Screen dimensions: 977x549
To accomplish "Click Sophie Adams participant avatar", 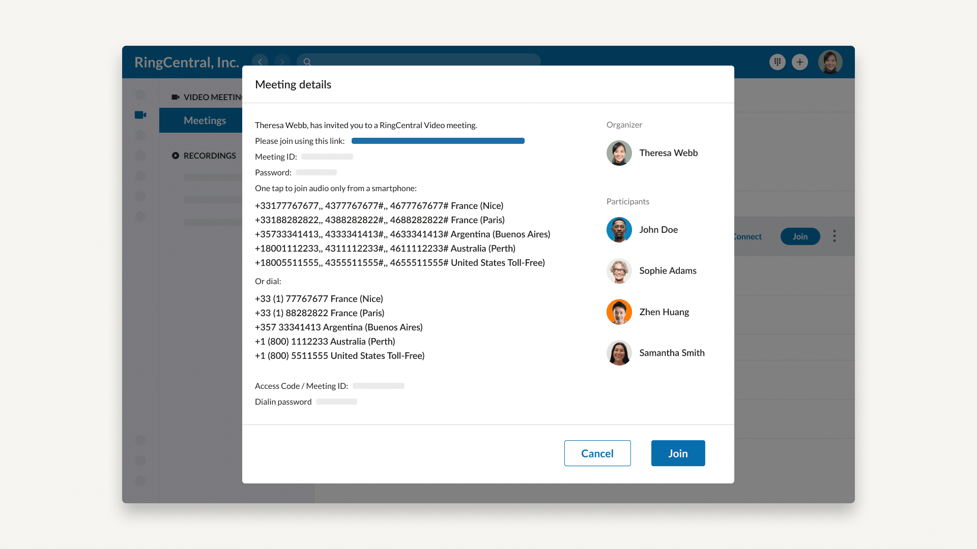I will coord(618,271).
